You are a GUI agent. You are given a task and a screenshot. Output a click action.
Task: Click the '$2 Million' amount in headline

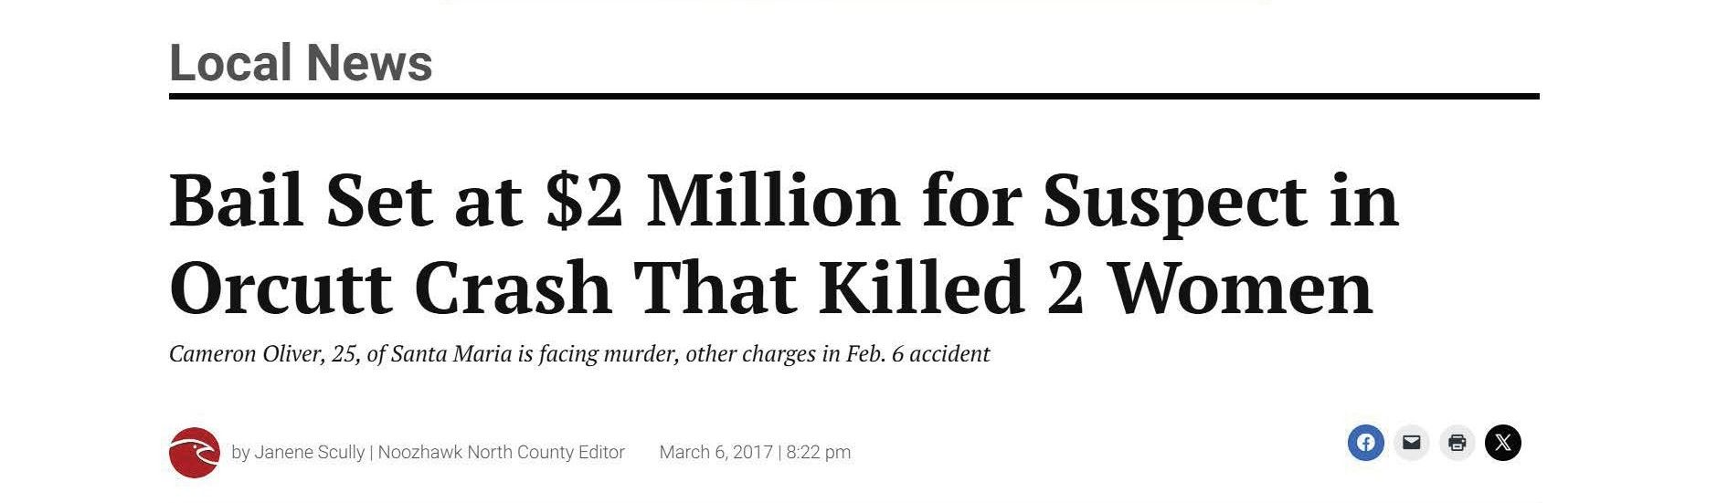click(x=722, y=202)
